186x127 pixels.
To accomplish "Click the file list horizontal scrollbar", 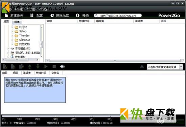I will point(115,61).
